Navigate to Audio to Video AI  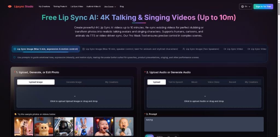click(94, 7)
